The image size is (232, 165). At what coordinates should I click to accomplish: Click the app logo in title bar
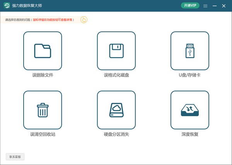click(7, 6)
